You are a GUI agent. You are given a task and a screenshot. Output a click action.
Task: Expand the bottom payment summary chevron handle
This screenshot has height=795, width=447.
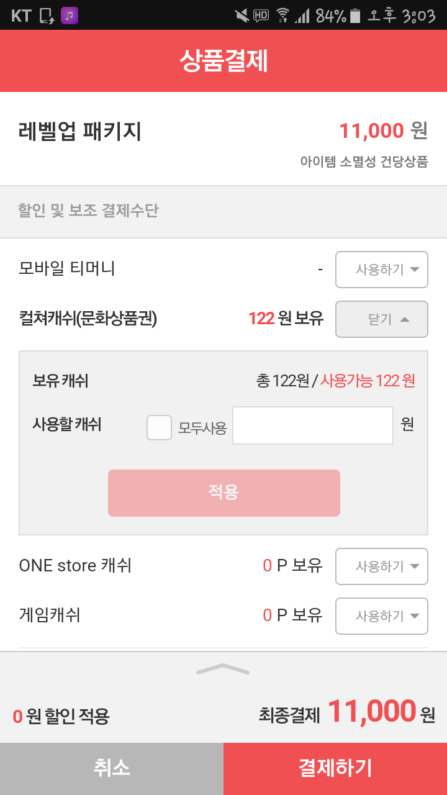tap(223, 669)
